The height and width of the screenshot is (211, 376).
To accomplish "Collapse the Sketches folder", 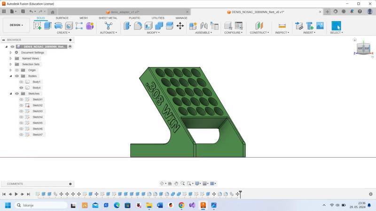I will 10,93.
